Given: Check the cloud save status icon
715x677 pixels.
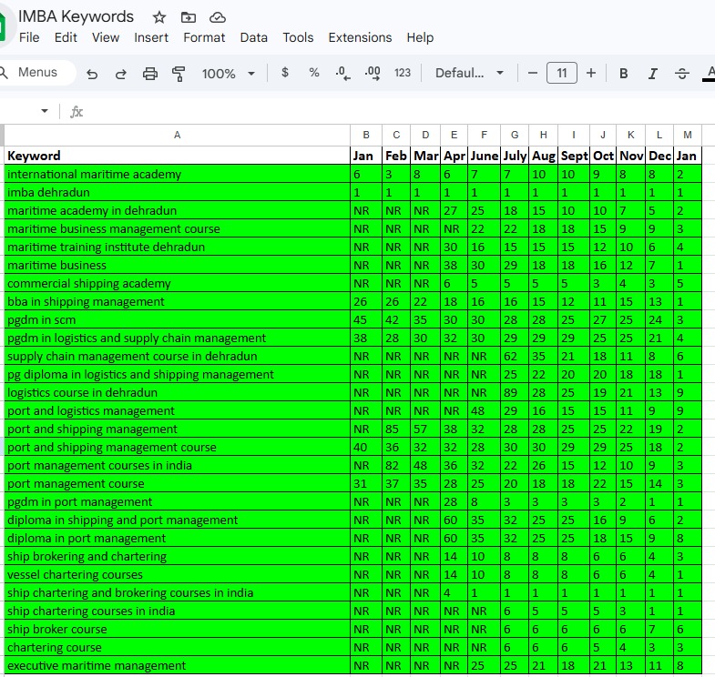Looking at the screenshot, I should coord(218,17).
